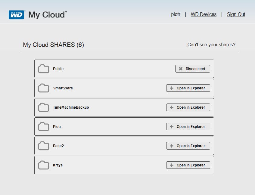Viewport: 255px width, 195px height.
Task: Open "Can't see your shares?" help link
Action: pyautogui.click(x=211, y=45)
